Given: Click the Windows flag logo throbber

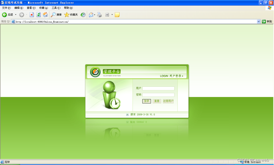Looking at the screenshot, I should pos(270,8).
